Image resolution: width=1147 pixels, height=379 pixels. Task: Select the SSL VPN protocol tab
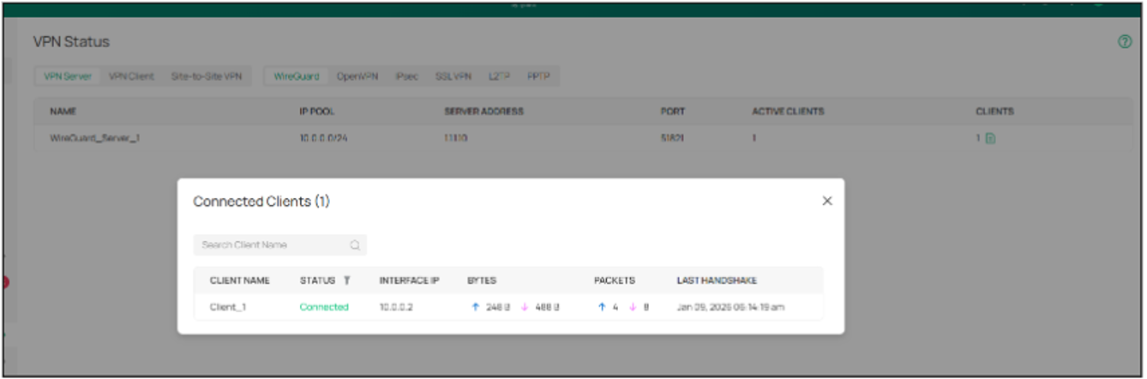pos(453,76)
